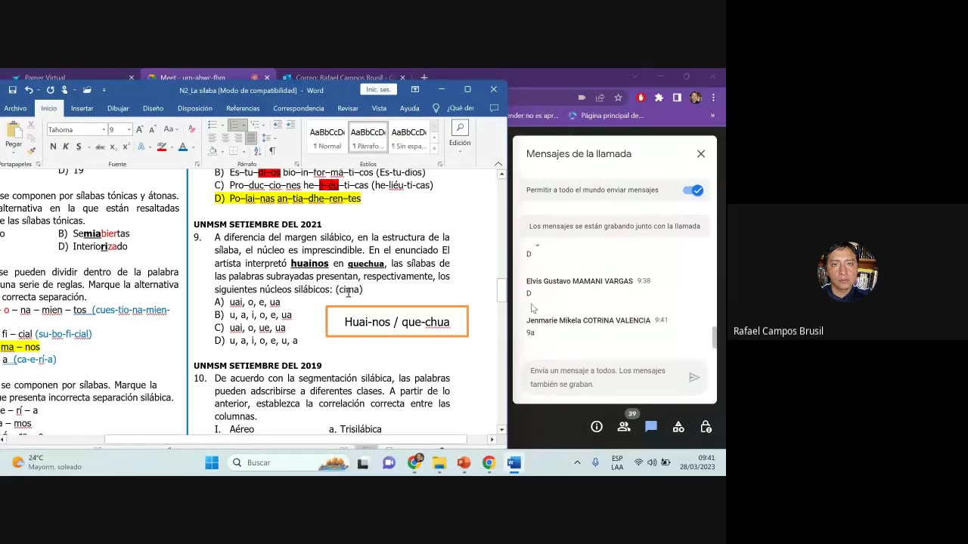Screen dimensions: 968x544
Task: Apply italic with the K button
Action: click(x=66, y=147)
